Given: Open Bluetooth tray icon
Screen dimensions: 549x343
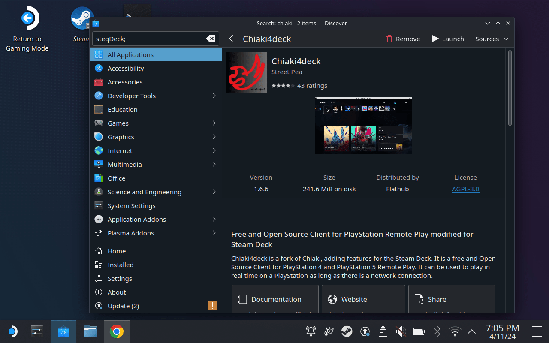Looking at the screenshot, I should 437,331.
